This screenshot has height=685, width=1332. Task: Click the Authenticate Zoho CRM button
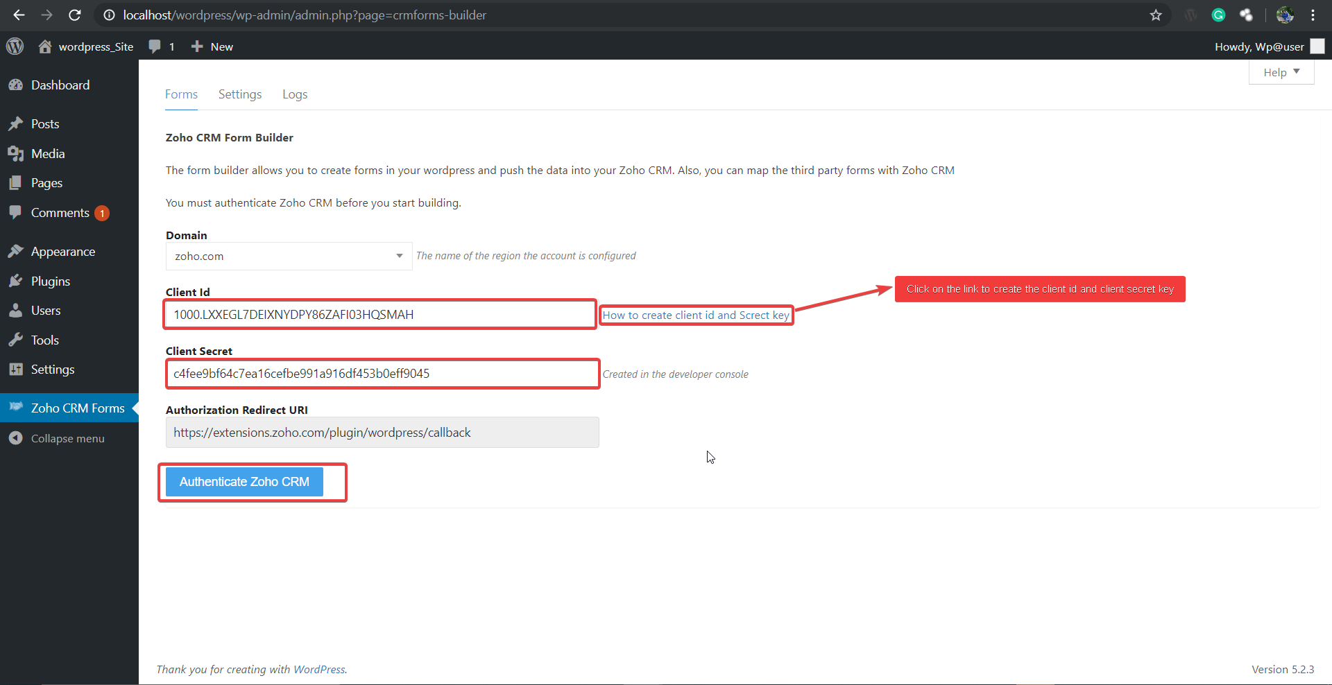tap(244, 482)
